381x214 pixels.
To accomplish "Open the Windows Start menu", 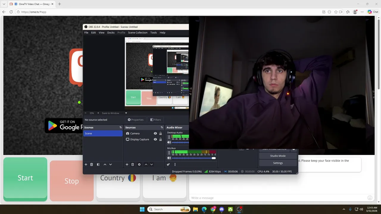I will (x=142, y=209).
